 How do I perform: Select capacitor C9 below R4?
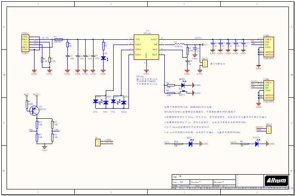pyautogui.click(x=187, y=61)
